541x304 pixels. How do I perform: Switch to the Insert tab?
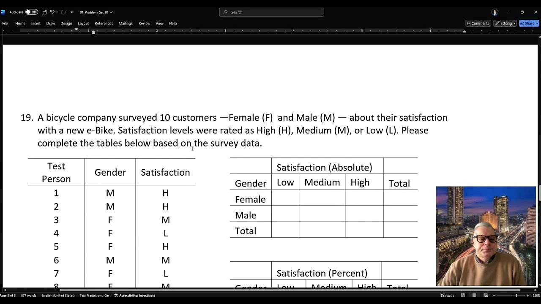click(x=36, y=23)
